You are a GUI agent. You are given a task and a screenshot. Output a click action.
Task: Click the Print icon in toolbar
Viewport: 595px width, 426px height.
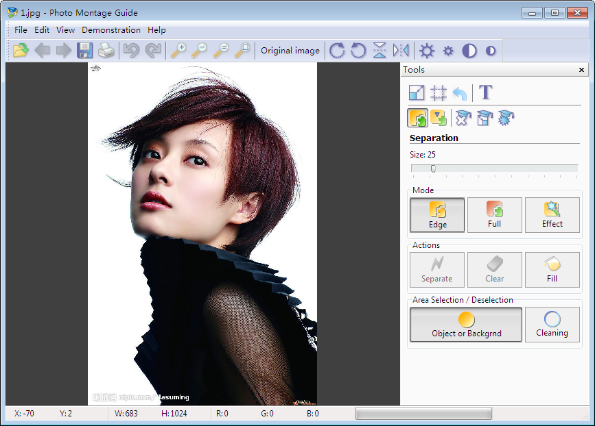[x=106, y=51]
